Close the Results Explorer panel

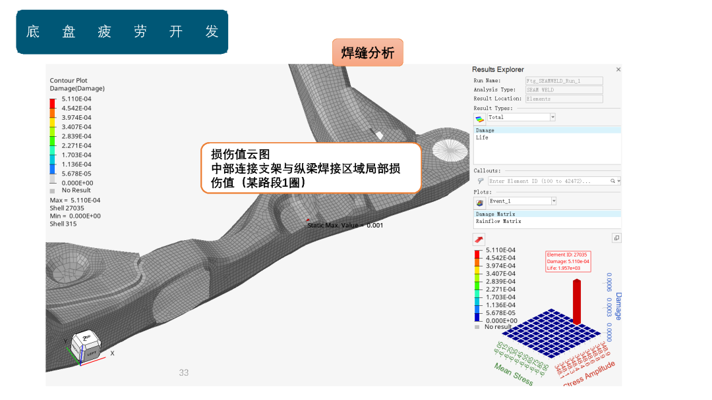pos(618,69)
